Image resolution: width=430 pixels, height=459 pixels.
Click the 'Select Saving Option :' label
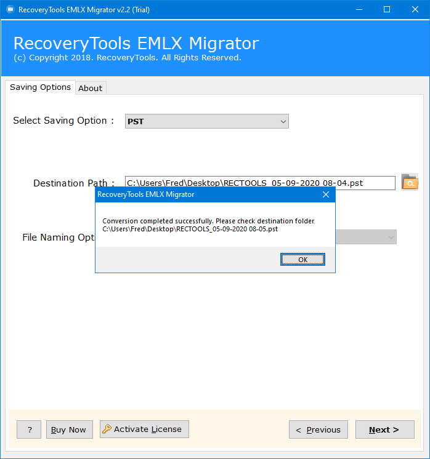point(63,121)
